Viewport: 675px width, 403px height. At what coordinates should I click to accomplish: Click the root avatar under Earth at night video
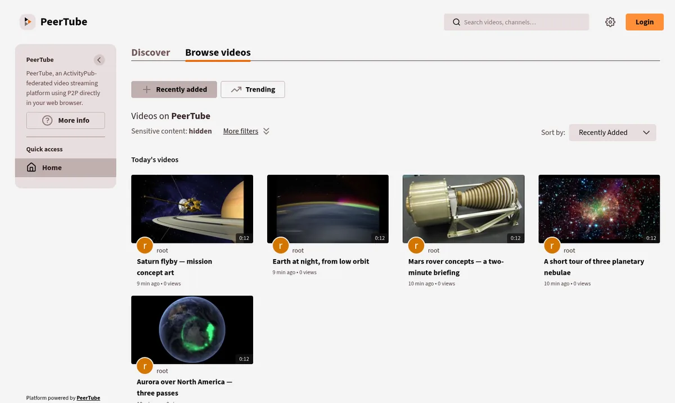click(x=281, y=246)
